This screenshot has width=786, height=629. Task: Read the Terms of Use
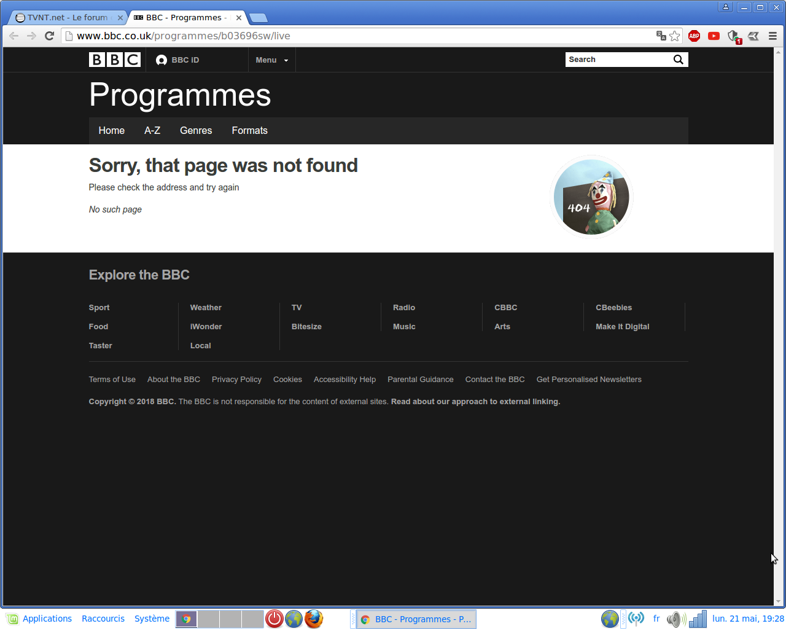point(112,380)
